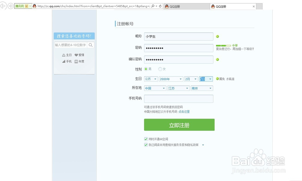Click the 复杂度还行 password hint text
The height and width of the screenshot is (181, 302).
coord(235,49)
